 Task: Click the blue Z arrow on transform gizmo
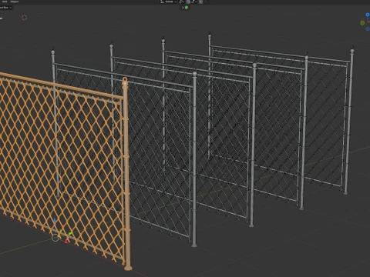point(55,221)
